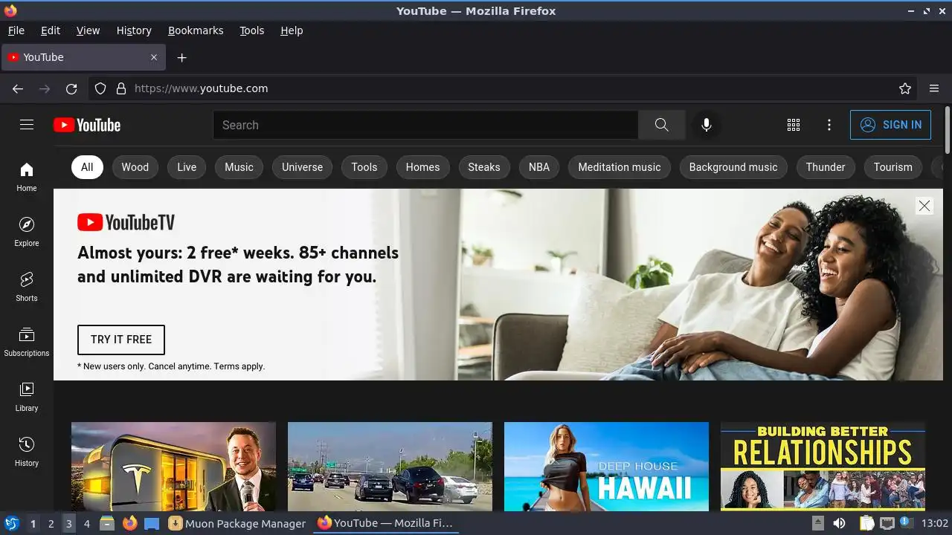Select the Tourism filter chip

click(x=893, y=167)
